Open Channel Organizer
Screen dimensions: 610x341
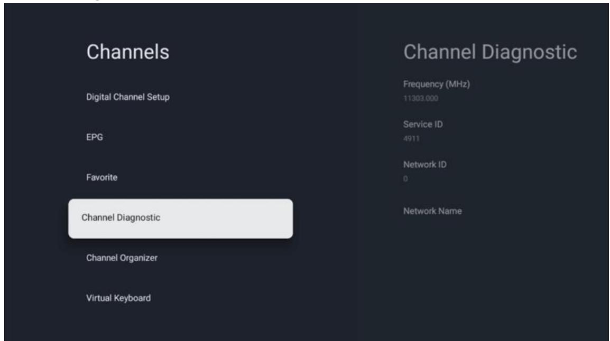(122, 258)
